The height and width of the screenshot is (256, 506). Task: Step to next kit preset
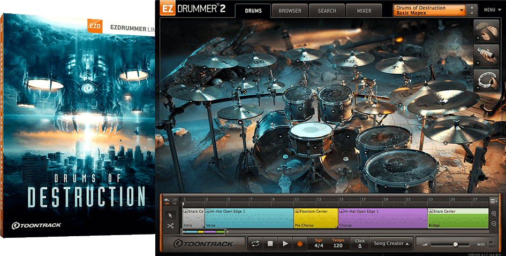[x=472, y=13]
